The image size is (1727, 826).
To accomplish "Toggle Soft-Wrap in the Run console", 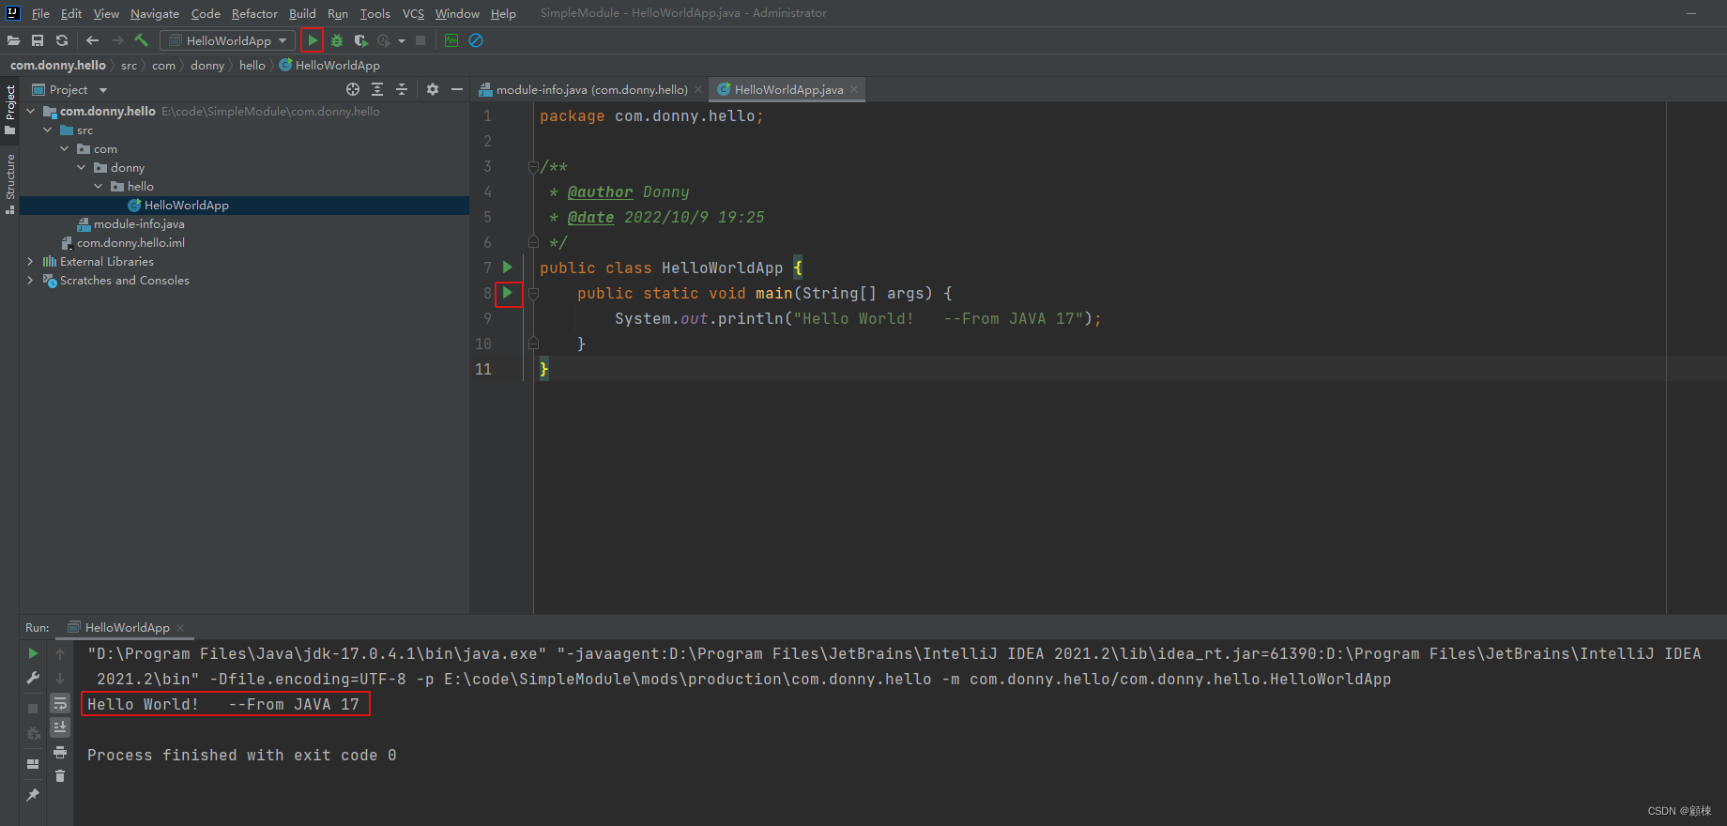I will 60,702.
